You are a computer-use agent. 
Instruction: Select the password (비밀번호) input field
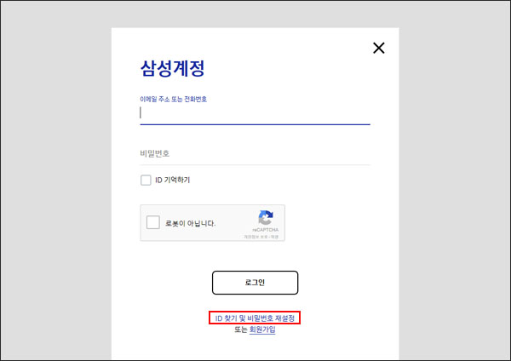pos(255,153)
